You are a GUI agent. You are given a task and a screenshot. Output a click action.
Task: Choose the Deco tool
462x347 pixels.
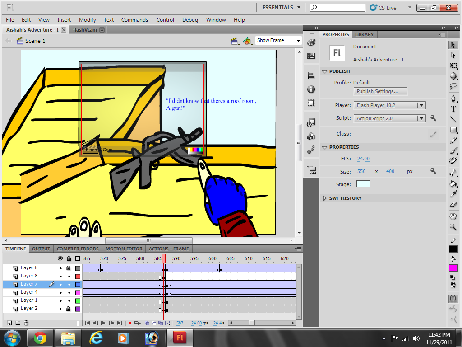click(x=453, y=161)
